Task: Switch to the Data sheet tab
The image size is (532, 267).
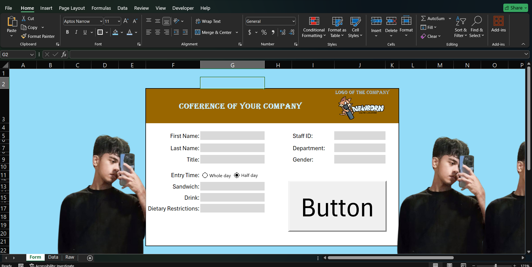Action: click(53, 257)
